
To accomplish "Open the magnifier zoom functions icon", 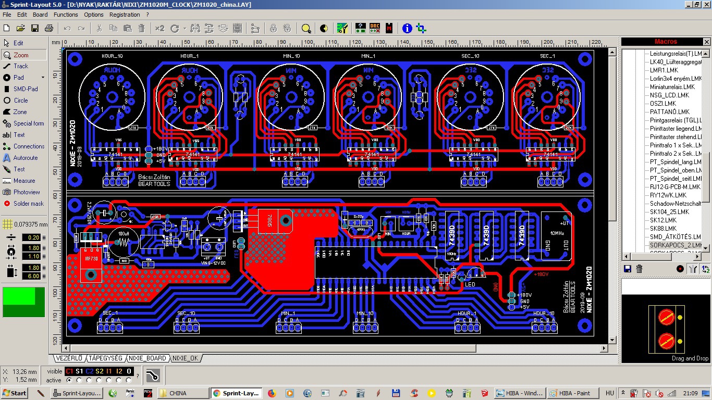I will [x=306, y=28].
